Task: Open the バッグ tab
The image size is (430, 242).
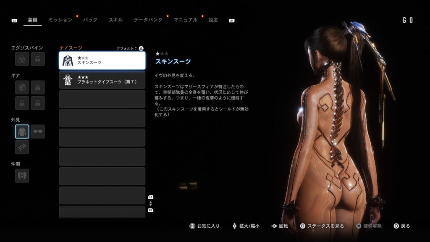Action: 90,20
